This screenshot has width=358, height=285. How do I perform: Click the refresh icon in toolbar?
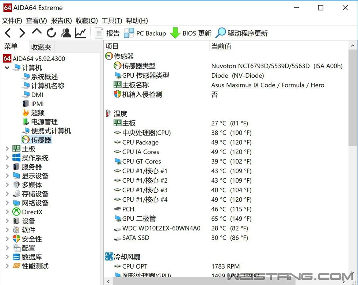pos(51,33)
